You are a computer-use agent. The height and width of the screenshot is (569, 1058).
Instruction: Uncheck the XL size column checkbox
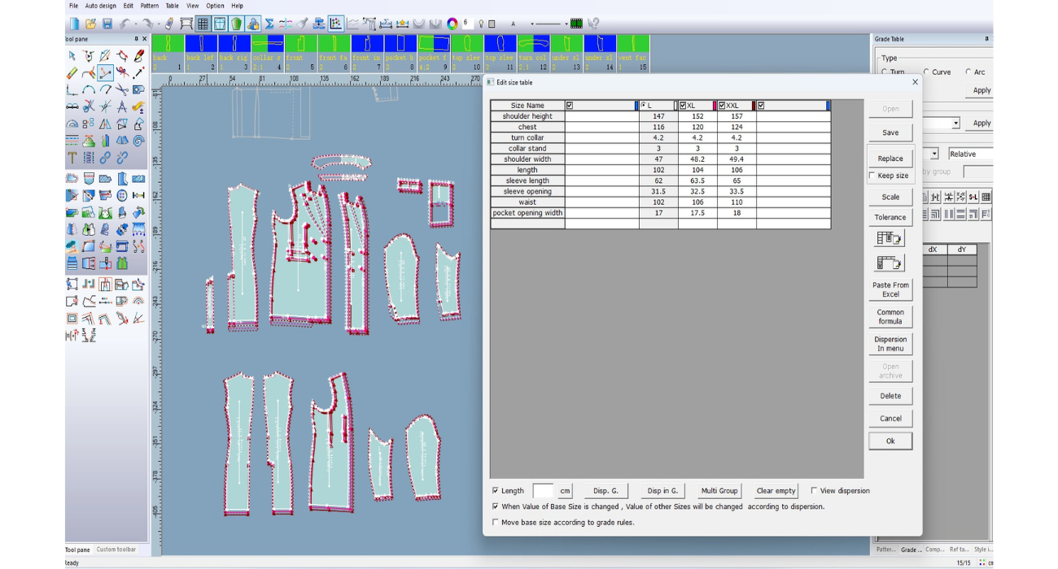coord(684,106)
